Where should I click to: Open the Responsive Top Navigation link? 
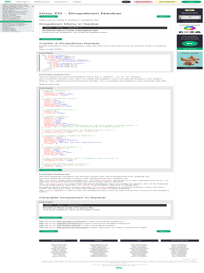pos(73,228)
